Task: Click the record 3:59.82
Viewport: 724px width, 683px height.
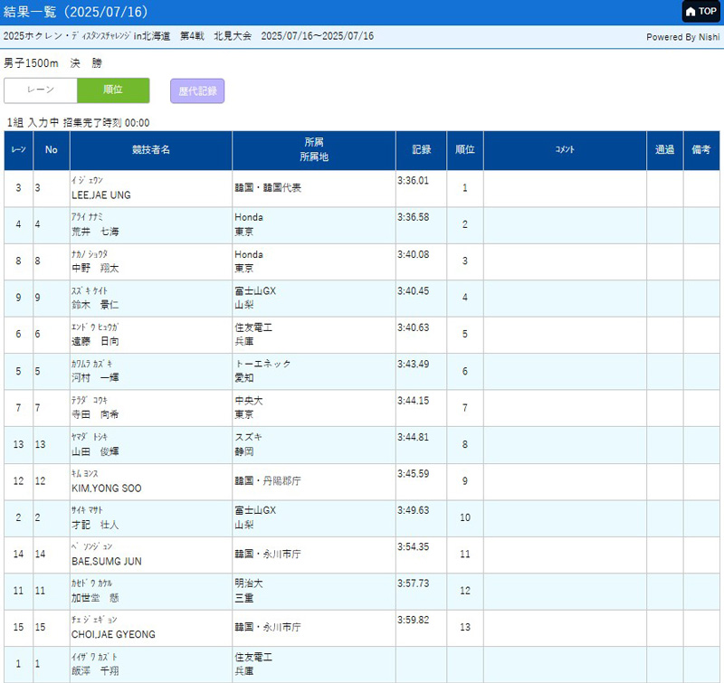Action: tap(414, 620)
